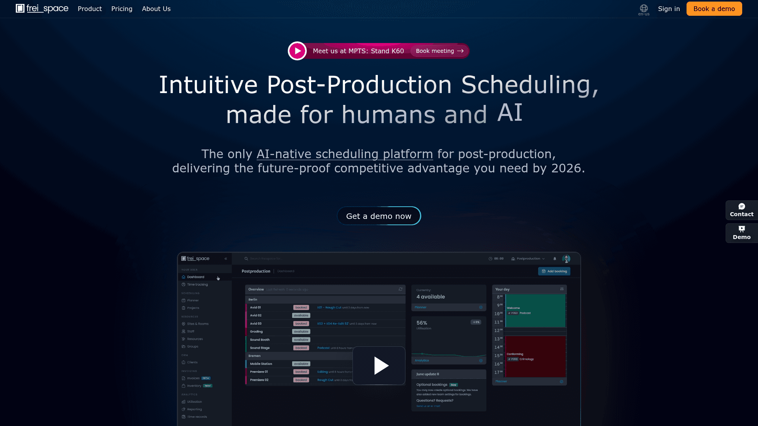
Task: Open the Product menu
Action: (90, 9)
